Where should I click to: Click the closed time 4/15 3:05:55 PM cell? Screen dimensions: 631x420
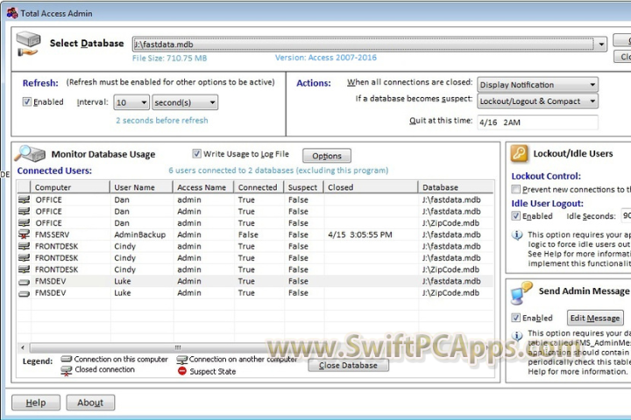coord(360,234)
